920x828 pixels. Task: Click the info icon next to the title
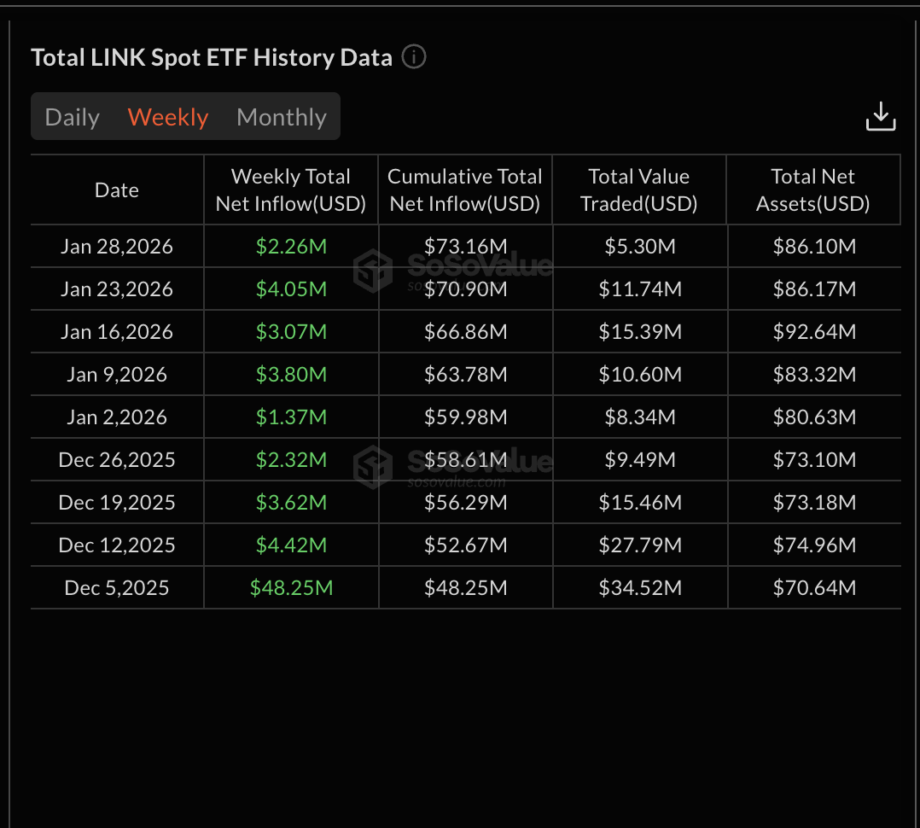414,57
